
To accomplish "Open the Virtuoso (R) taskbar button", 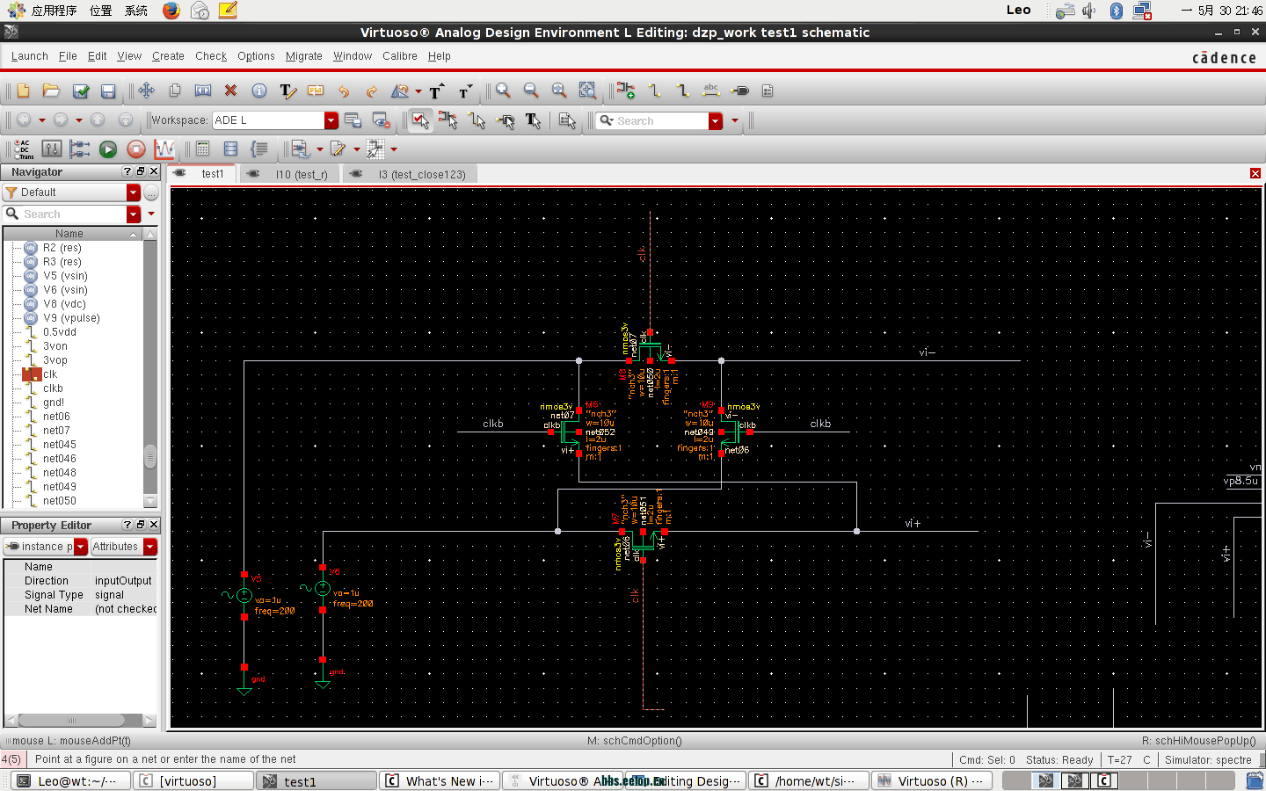I will (934, 780).
